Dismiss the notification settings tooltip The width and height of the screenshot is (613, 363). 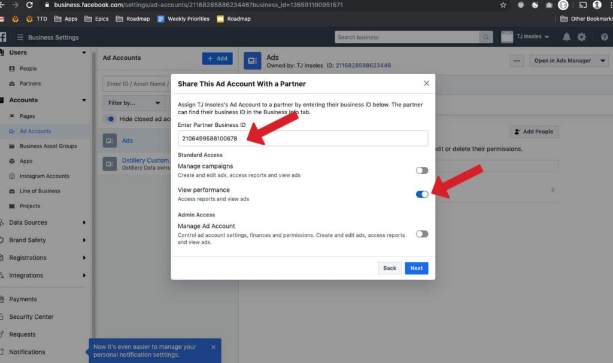pos(213,347)
